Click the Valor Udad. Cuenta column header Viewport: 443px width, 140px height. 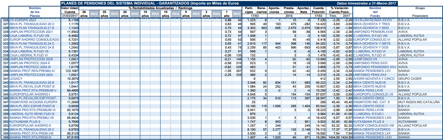point(70,10)
